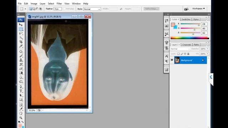Open the Image menu

(34, 4)
